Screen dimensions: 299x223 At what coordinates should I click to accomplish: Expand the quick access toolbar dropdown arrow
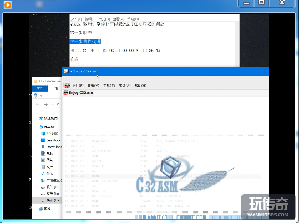coord(41,96)
